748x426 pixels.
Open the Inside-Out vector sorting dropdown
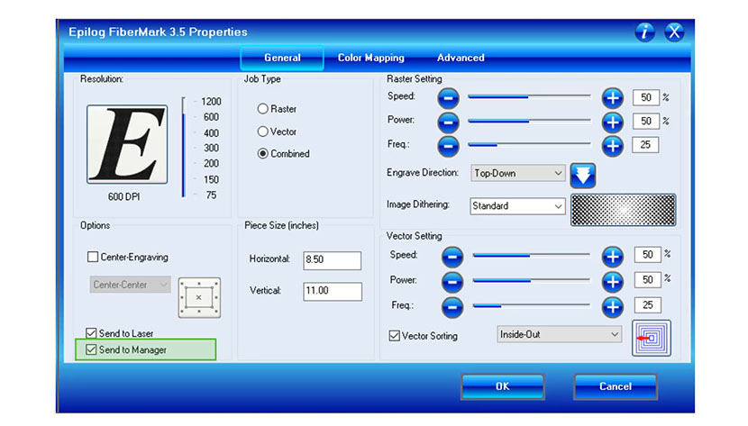tap(560, 334)
